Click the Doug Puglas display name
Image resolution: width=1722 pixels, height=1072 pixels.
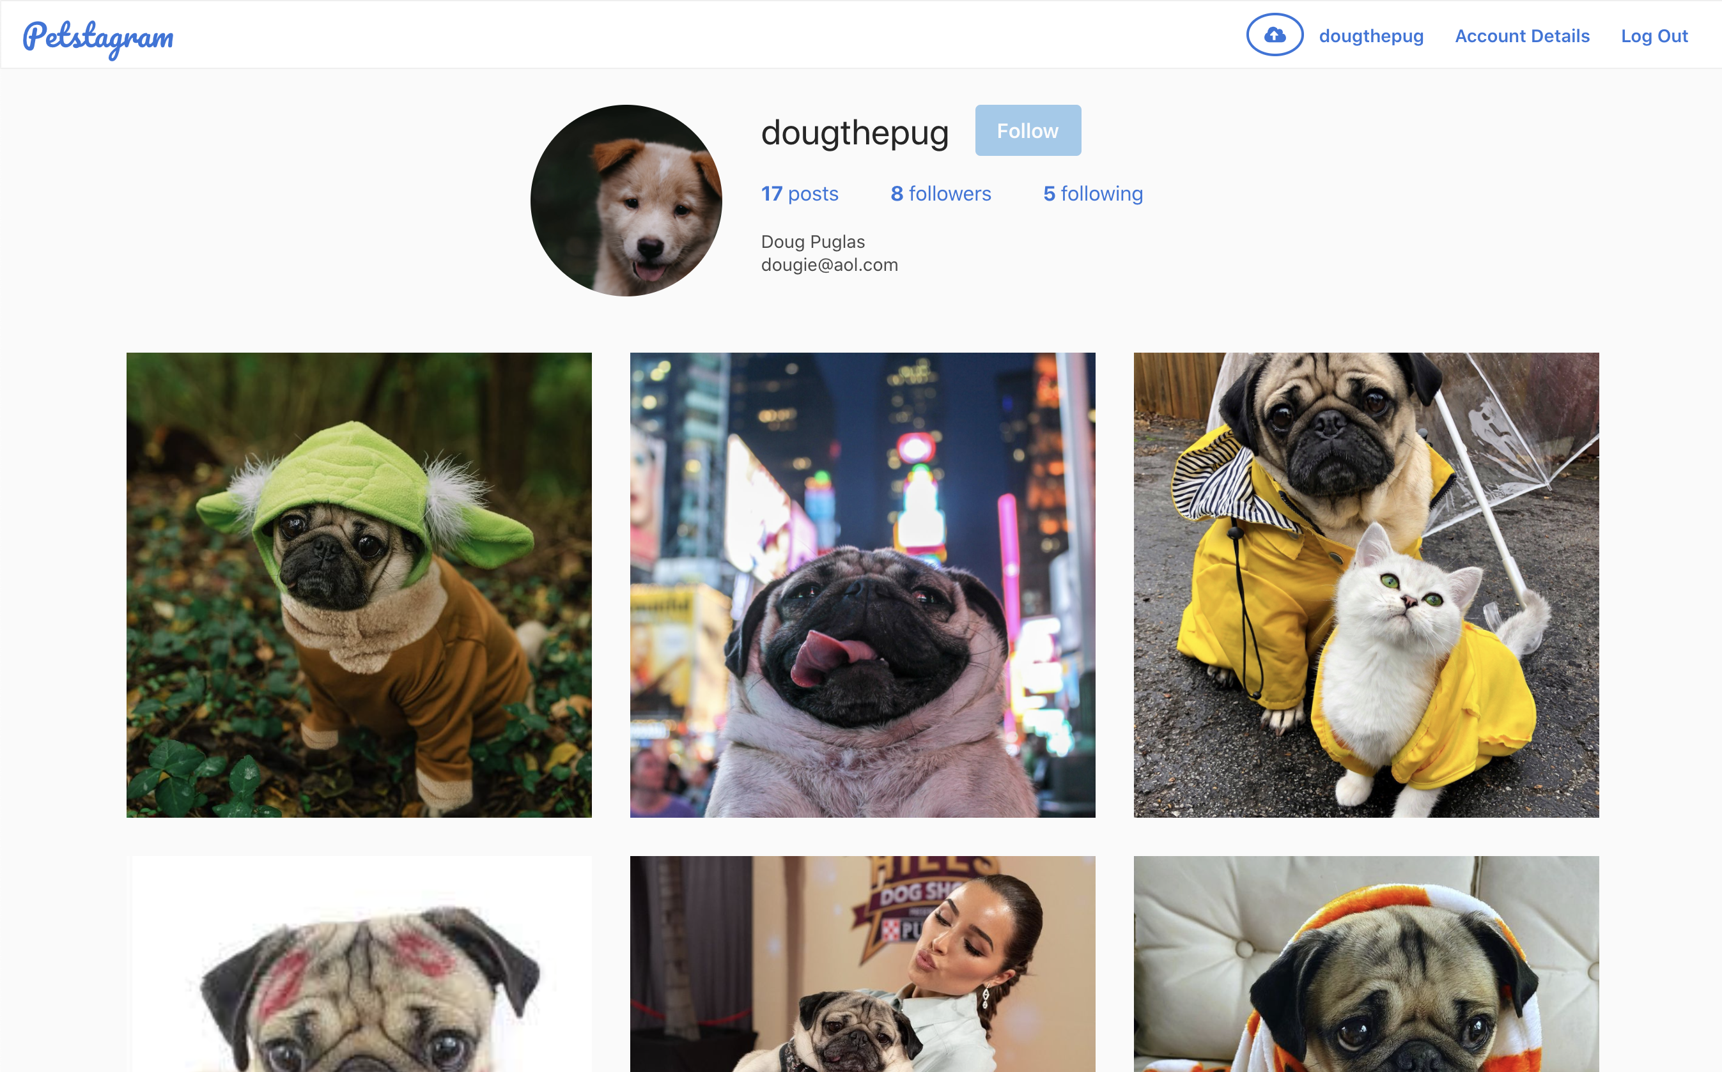(x=813, y=241)
